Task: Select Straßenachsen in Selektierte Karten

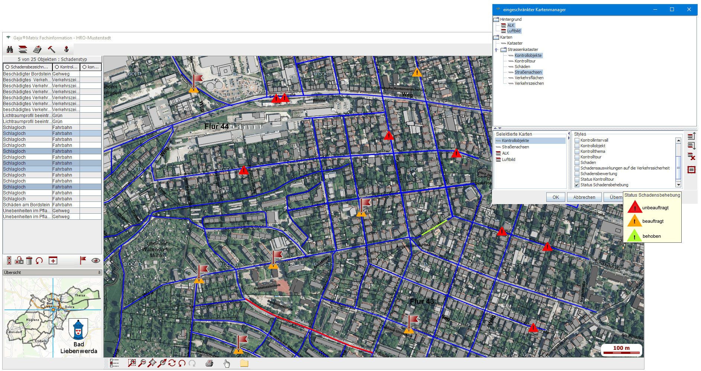Action: [x=515, y=147]
